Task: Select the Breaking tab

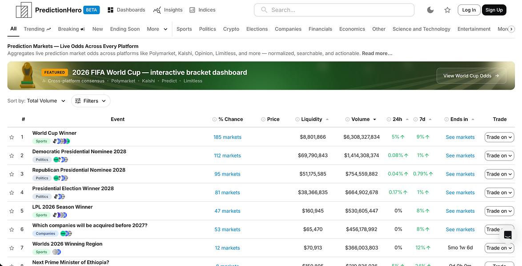Action: coord(72,29)
